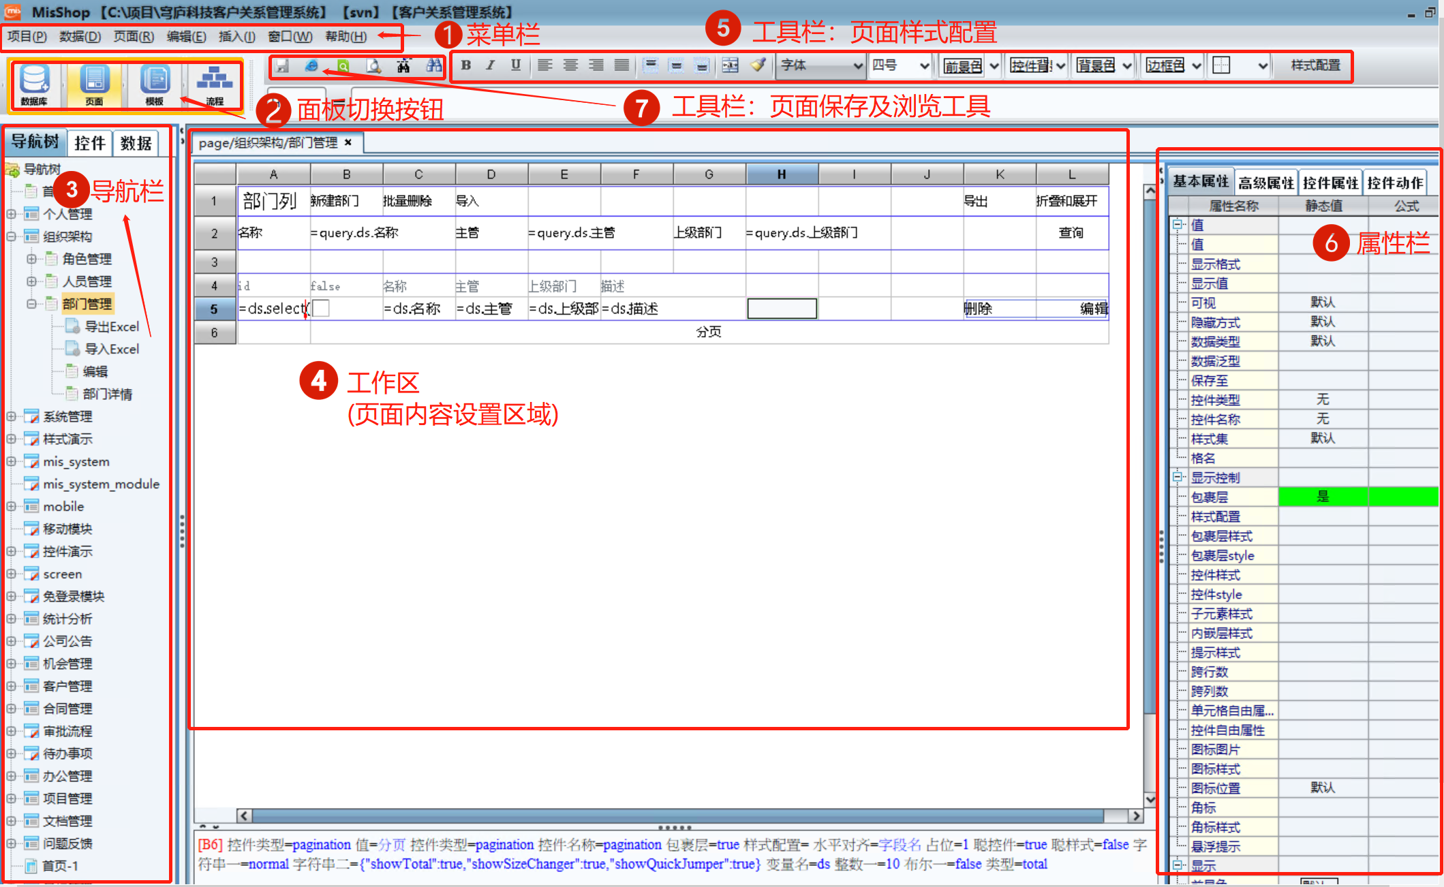Screen dimensions: 1444x887
Task: Open the 数据(D) menu
Action: pyautogui.click(x=80, y=37)
